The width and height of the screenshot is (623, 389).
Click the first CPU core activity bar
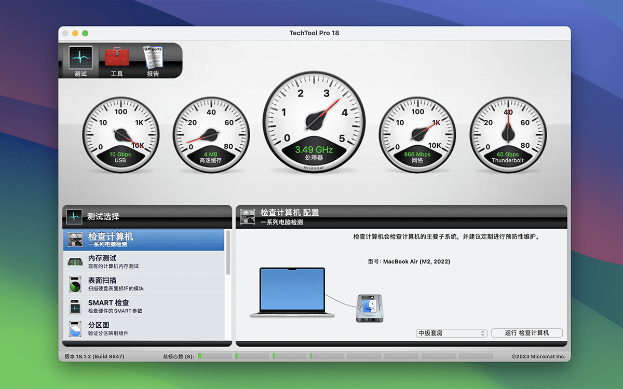[x=214, y=356]
